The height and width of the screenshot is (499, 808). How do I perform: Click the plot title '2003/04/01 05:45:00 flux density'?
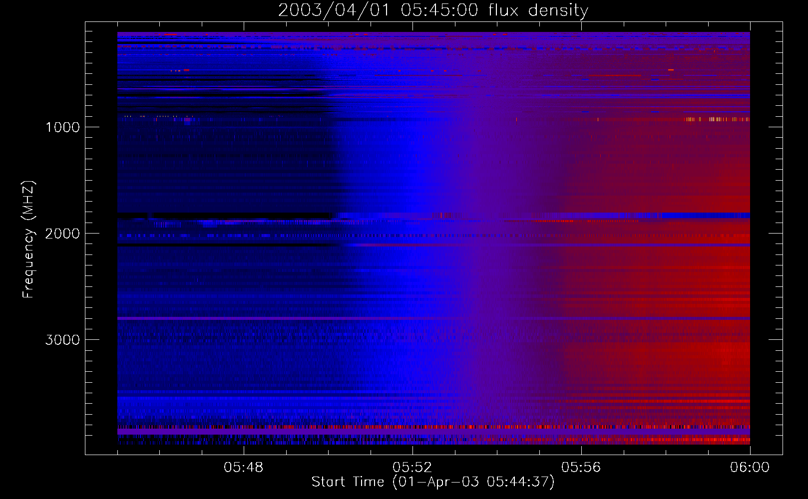coord(433,10)
